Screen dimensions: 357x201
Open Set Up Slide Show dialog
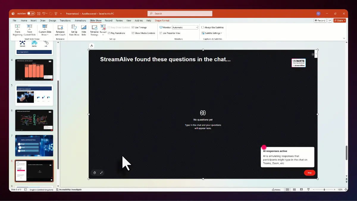tap(74, 30)
